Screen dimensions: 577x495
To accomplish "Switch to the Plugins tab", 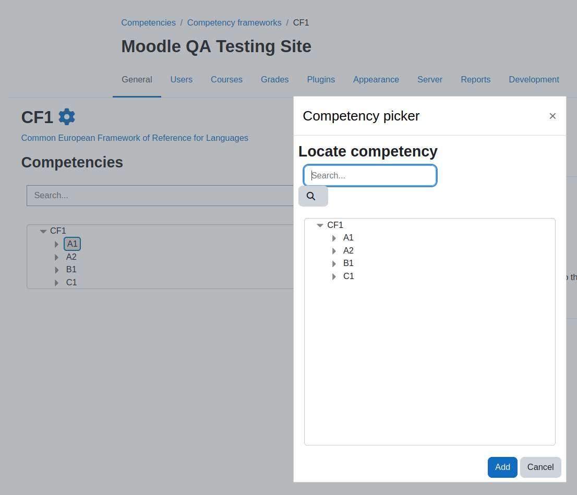I will pyautogui.click(x=321, y=79).
